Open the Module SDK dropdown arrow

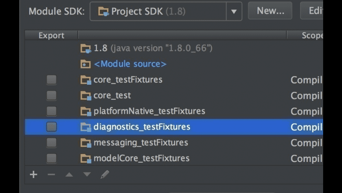pyautogui.click(x=234, y=11)
